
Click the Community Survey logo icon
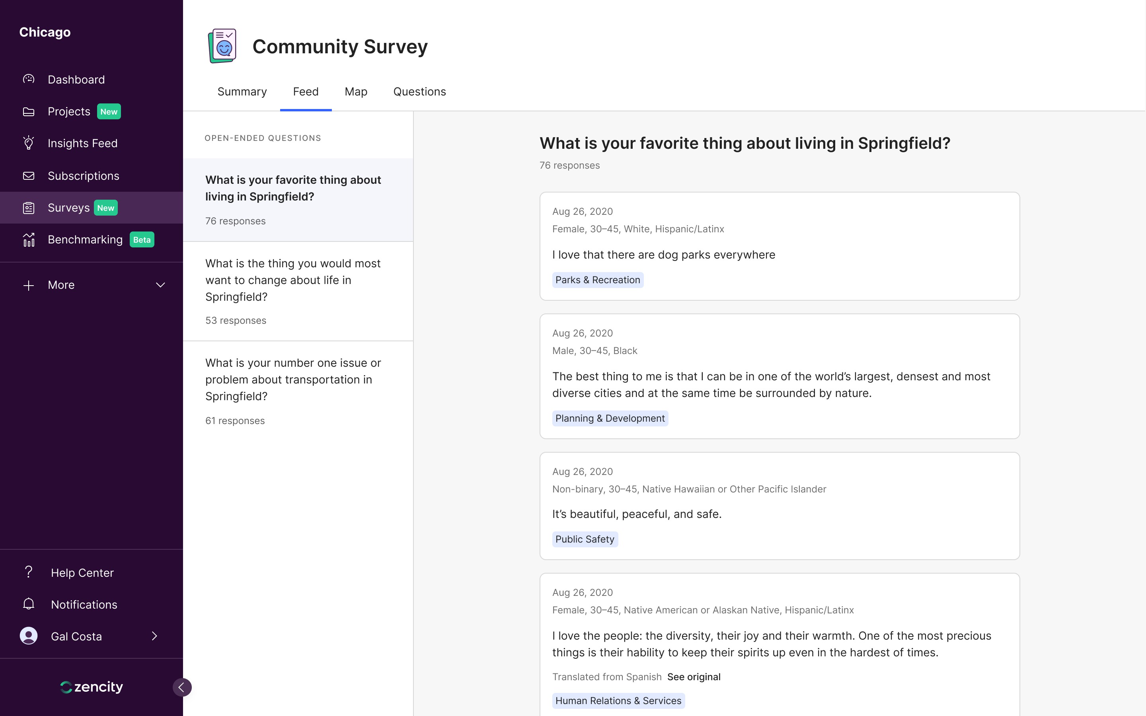222,46
